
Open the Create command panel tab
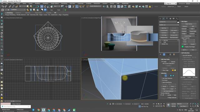click(x=160, y=19)
